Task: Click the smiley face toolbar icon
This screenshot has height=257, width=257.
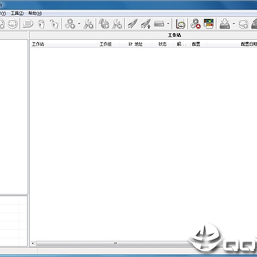Action: [12, 24]
